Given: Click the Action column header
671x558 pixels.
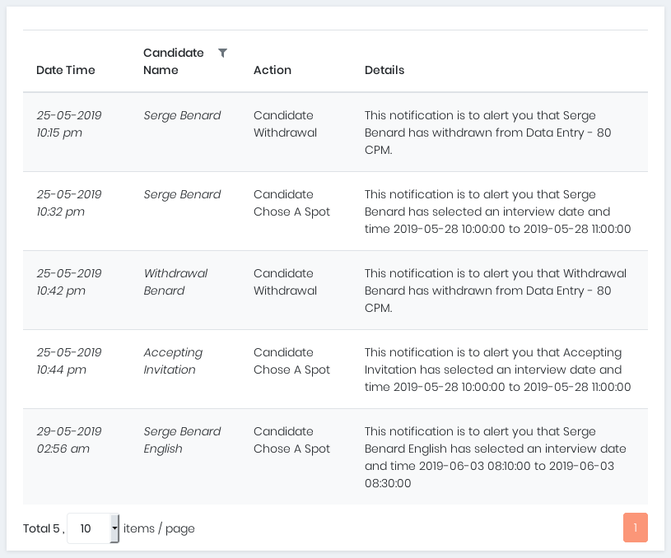Looking at the screenshot, I should (x=272, y=70).
